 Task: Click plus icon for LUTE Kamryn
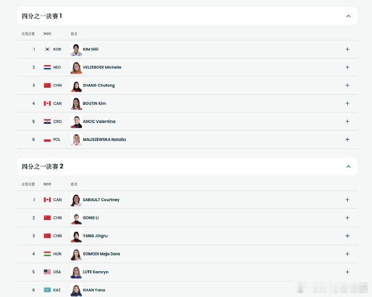point(347,272)
